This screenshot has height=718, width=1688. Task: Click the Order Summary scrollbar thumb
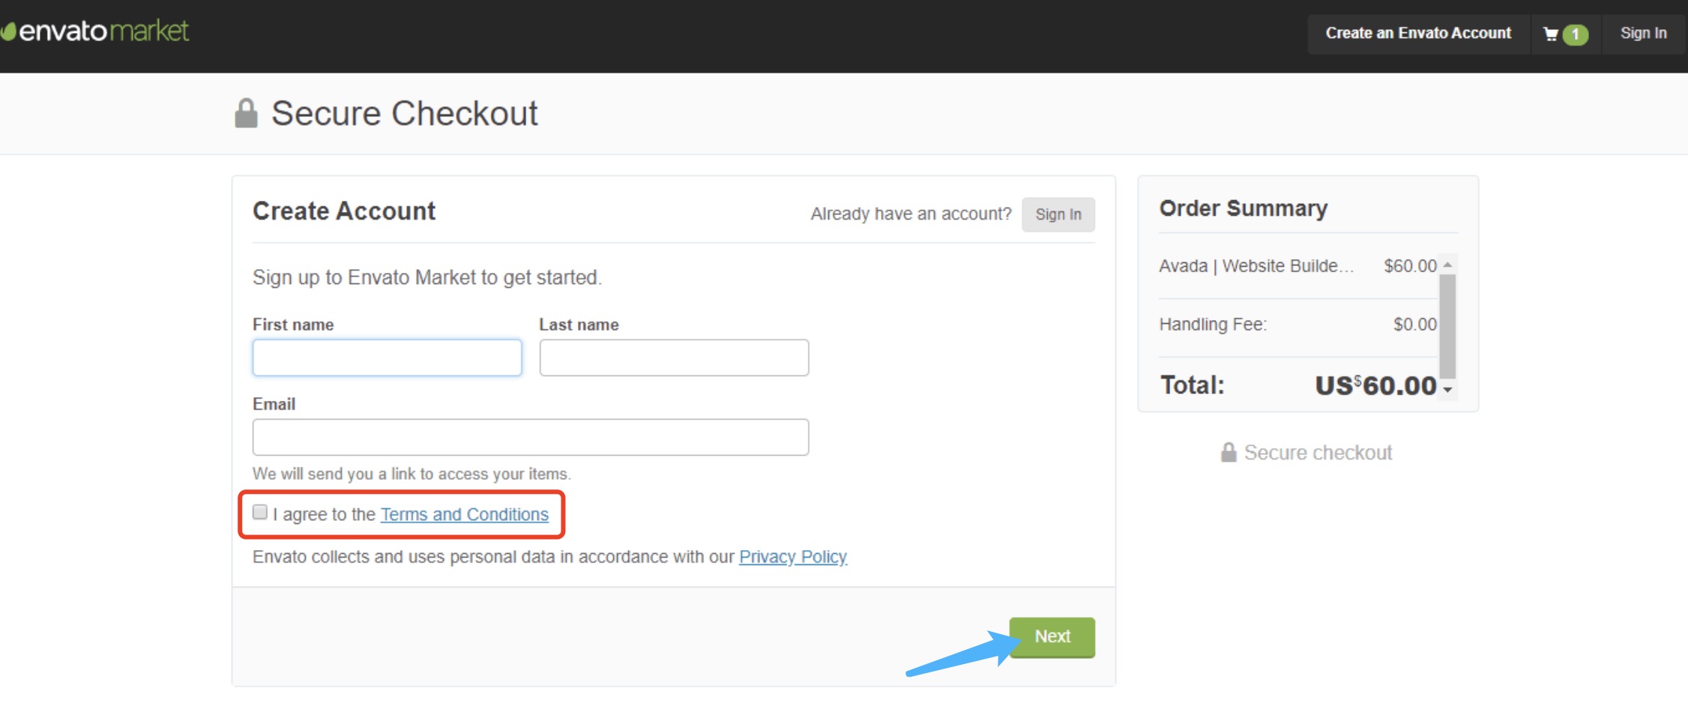pyautogui.click(x=1447, y=326)
